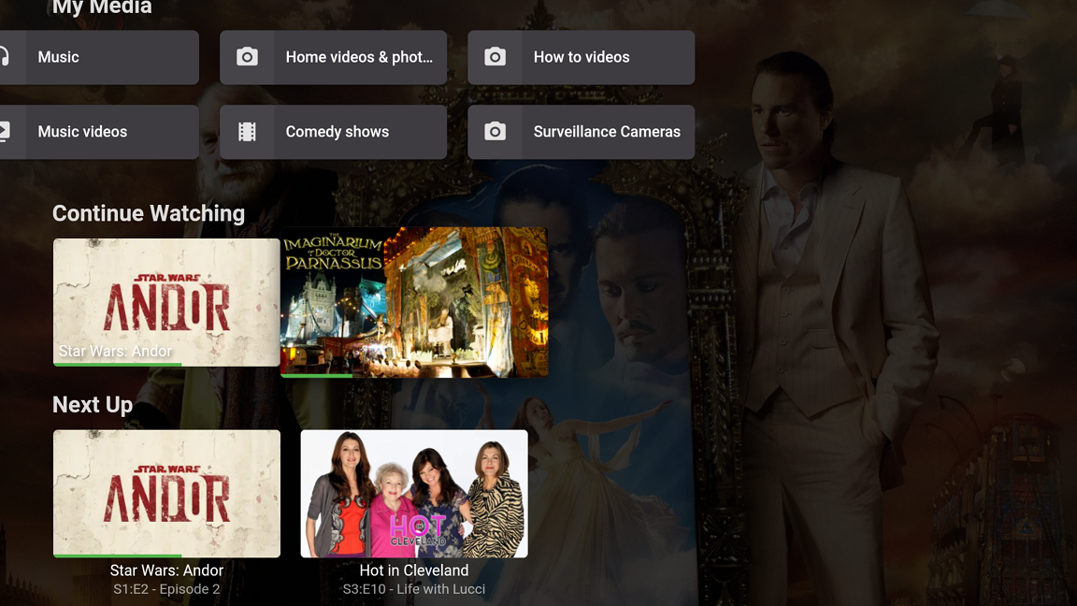Click the 'Continue Watching' section heading

tap(149, 213)
